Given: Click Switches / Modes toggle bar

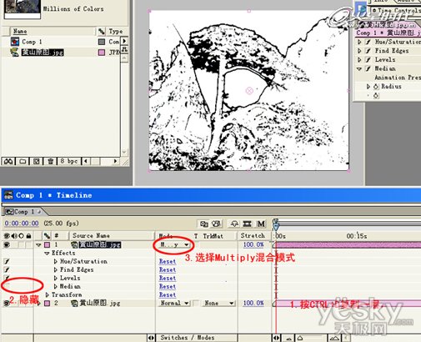Looking at the screenshot, I should [188, 338].
